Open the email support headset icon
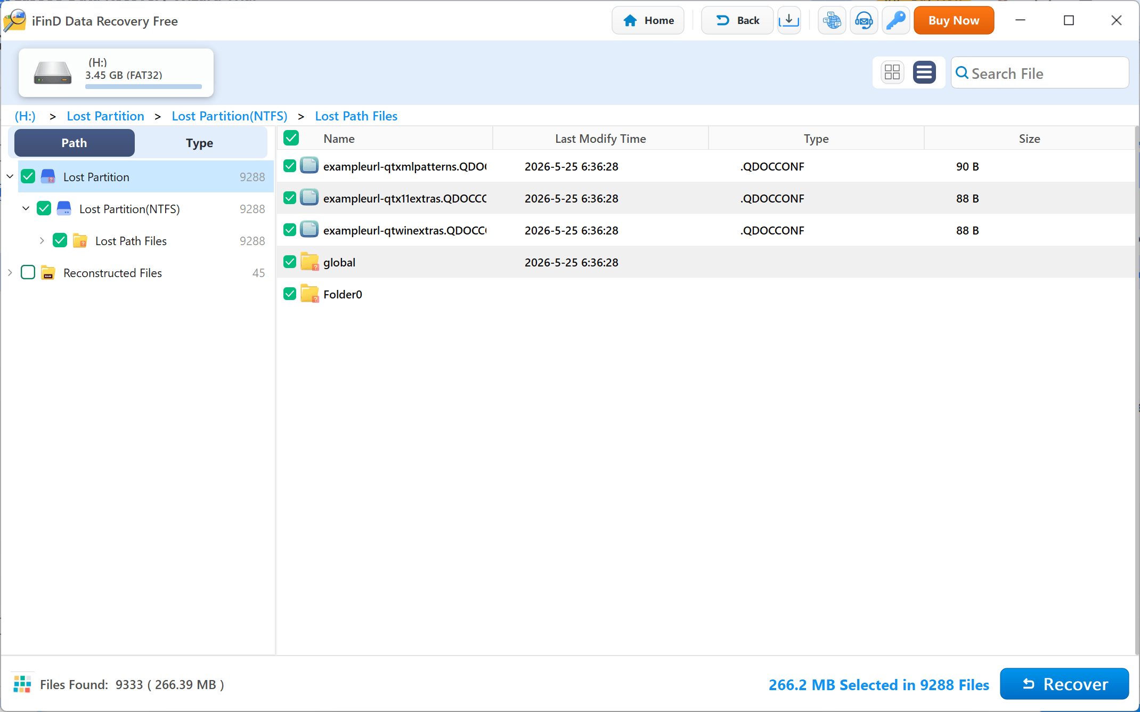Screen dimensions: 1140x712 coord(864,20)
